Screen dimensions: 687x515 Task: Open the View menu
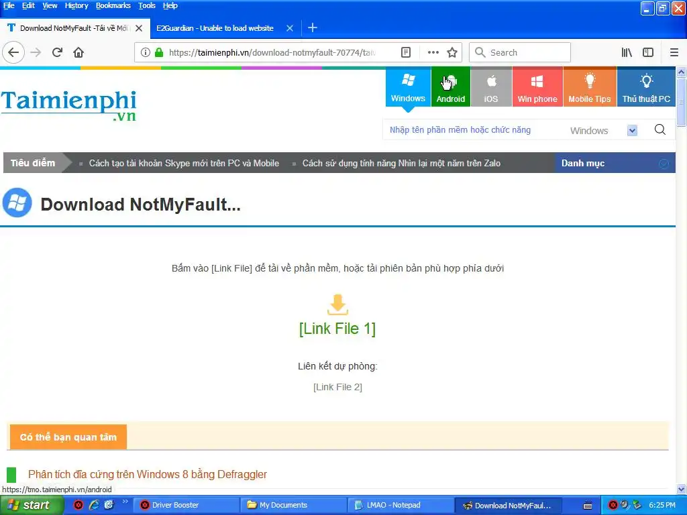coord(50,5)
